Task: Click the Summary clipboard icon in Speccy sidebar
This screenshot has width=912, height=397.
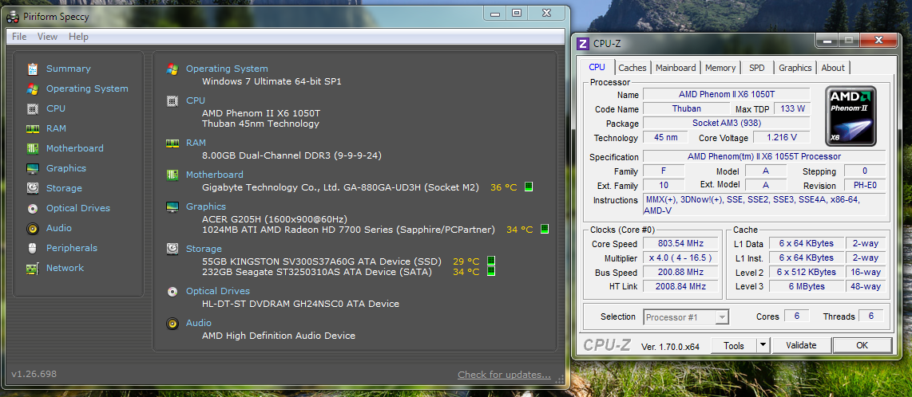Action: 33,69
